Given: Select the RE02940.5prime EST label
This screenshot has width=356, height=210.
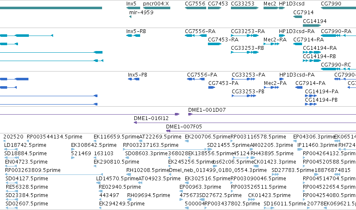Looking at the screenshot, I should point(120,187).
